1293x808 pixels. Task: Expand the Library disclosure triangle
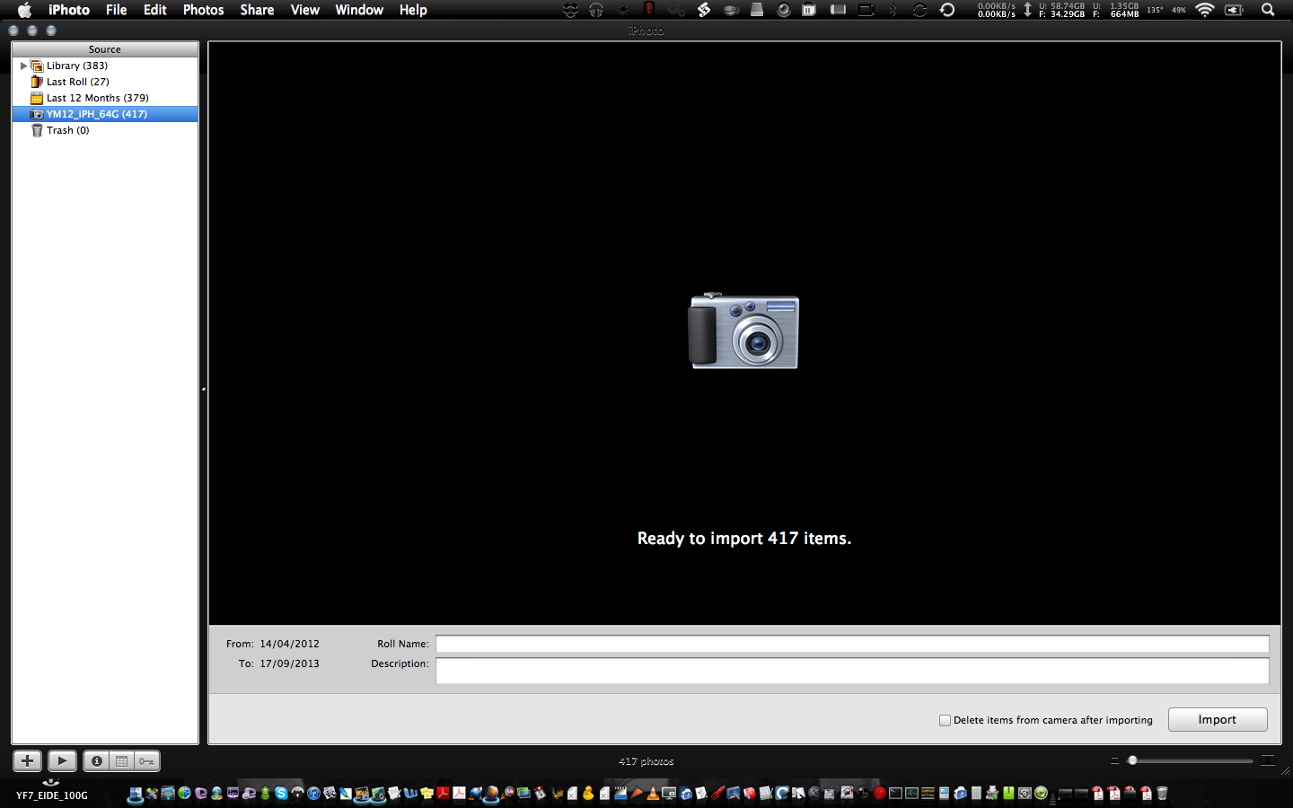tap(23, 66)
